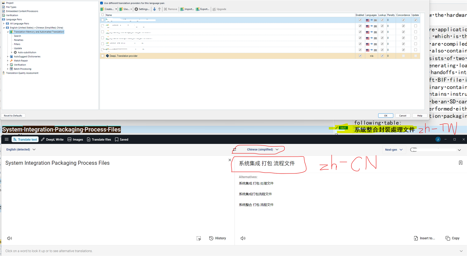Open the Create dropdown arrow
The image size is (467, 256).
click(x=116, y=9)
